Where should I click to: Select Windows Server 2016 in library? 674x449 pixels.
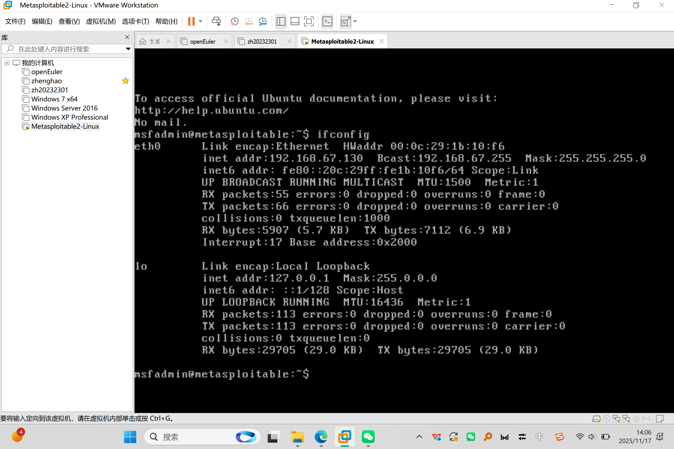click(x=64, y=108)
